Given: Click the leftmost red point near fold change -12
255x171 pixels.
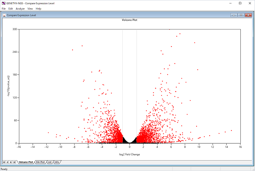Looking at the screenshot, I should [48, 133].
